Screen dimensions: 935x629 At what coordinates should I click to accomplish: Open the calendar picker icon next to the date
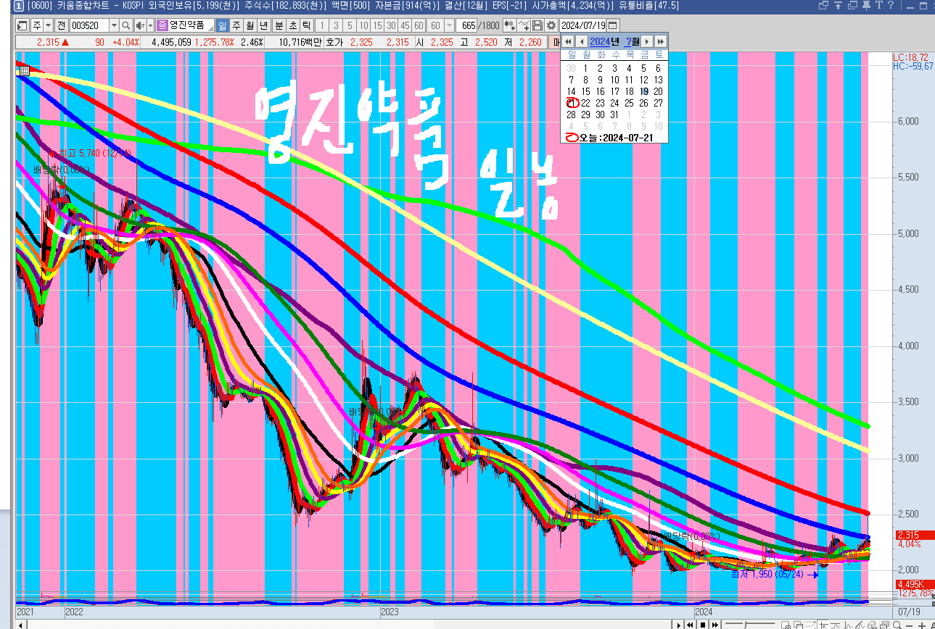[x=613, y=25]
